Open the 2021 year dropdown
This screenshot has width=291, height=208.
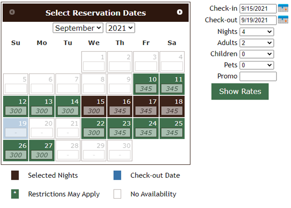[120, 28]
